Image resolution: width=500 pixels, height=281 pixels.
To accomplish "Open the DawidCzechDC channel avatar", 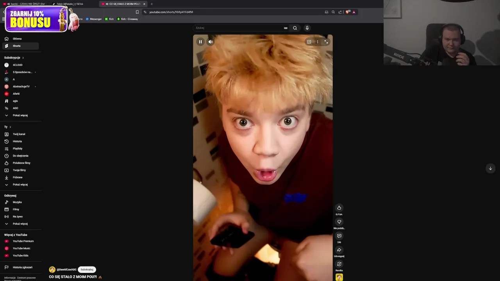I will pyautogui.click(x=52, y=270).
